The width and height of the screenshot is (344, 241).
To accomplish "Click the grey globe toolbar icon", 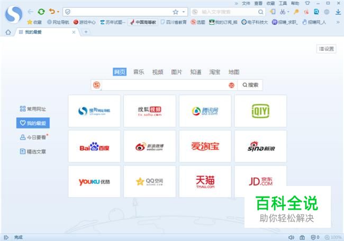I will pos(327,12).
